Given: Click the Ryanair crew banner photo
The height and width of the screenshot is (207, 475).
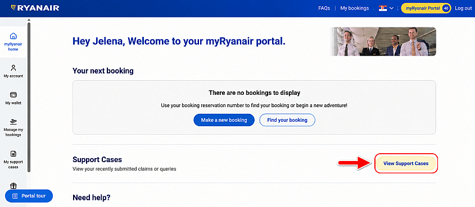Looking at the screenshot, I should (383, 42).
